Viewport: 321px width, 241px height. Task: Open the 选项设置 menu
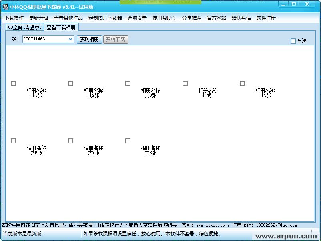tap(137, 18)
